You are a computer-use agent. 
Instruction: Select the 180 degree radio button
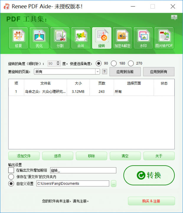click(114, 63)
